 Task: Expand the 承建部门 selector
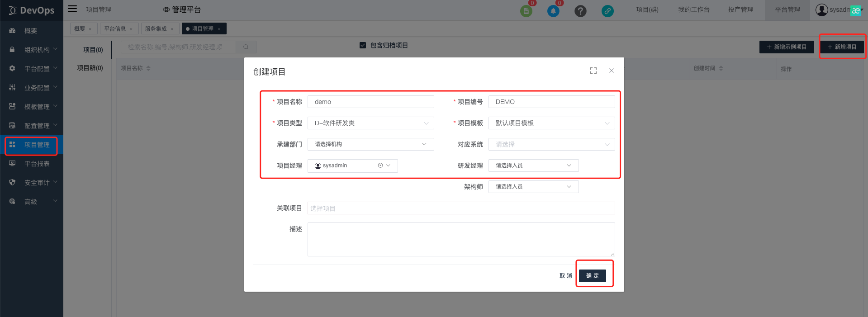point(370,144)
